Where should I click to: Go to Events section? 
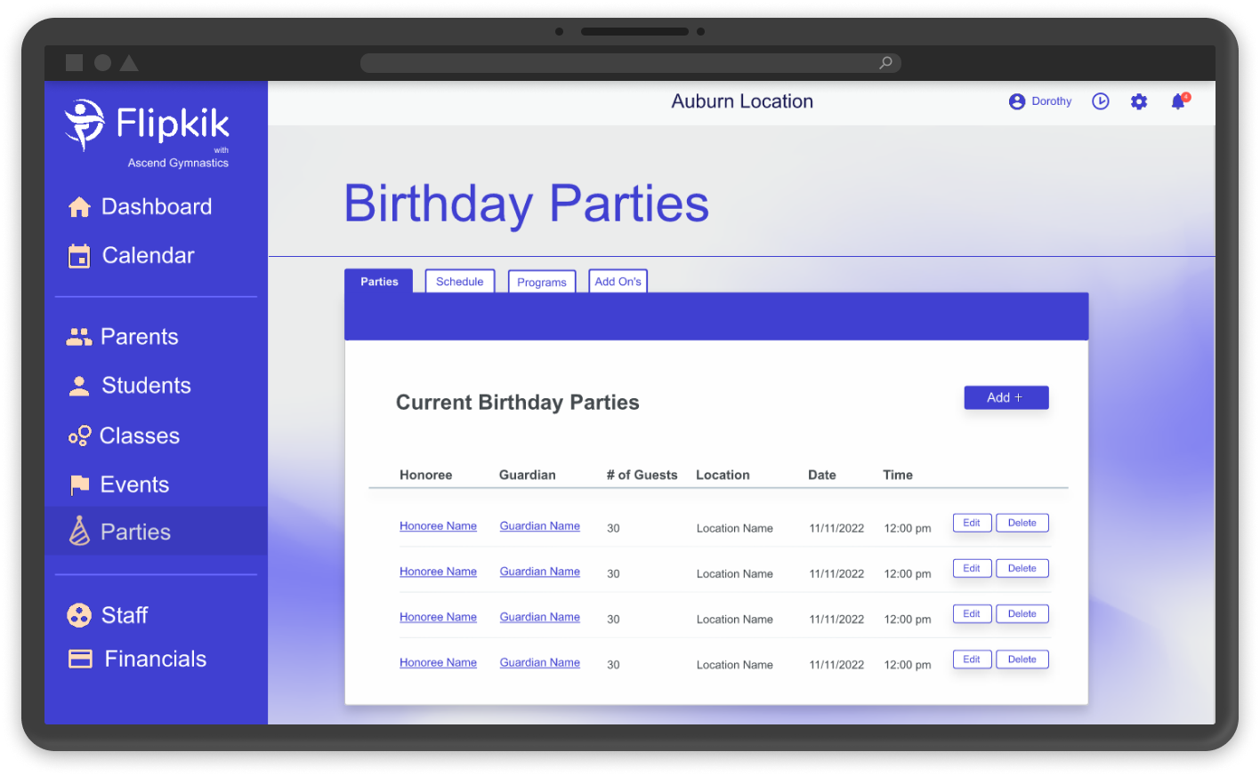pyautogui.click(x=134, y=484)
